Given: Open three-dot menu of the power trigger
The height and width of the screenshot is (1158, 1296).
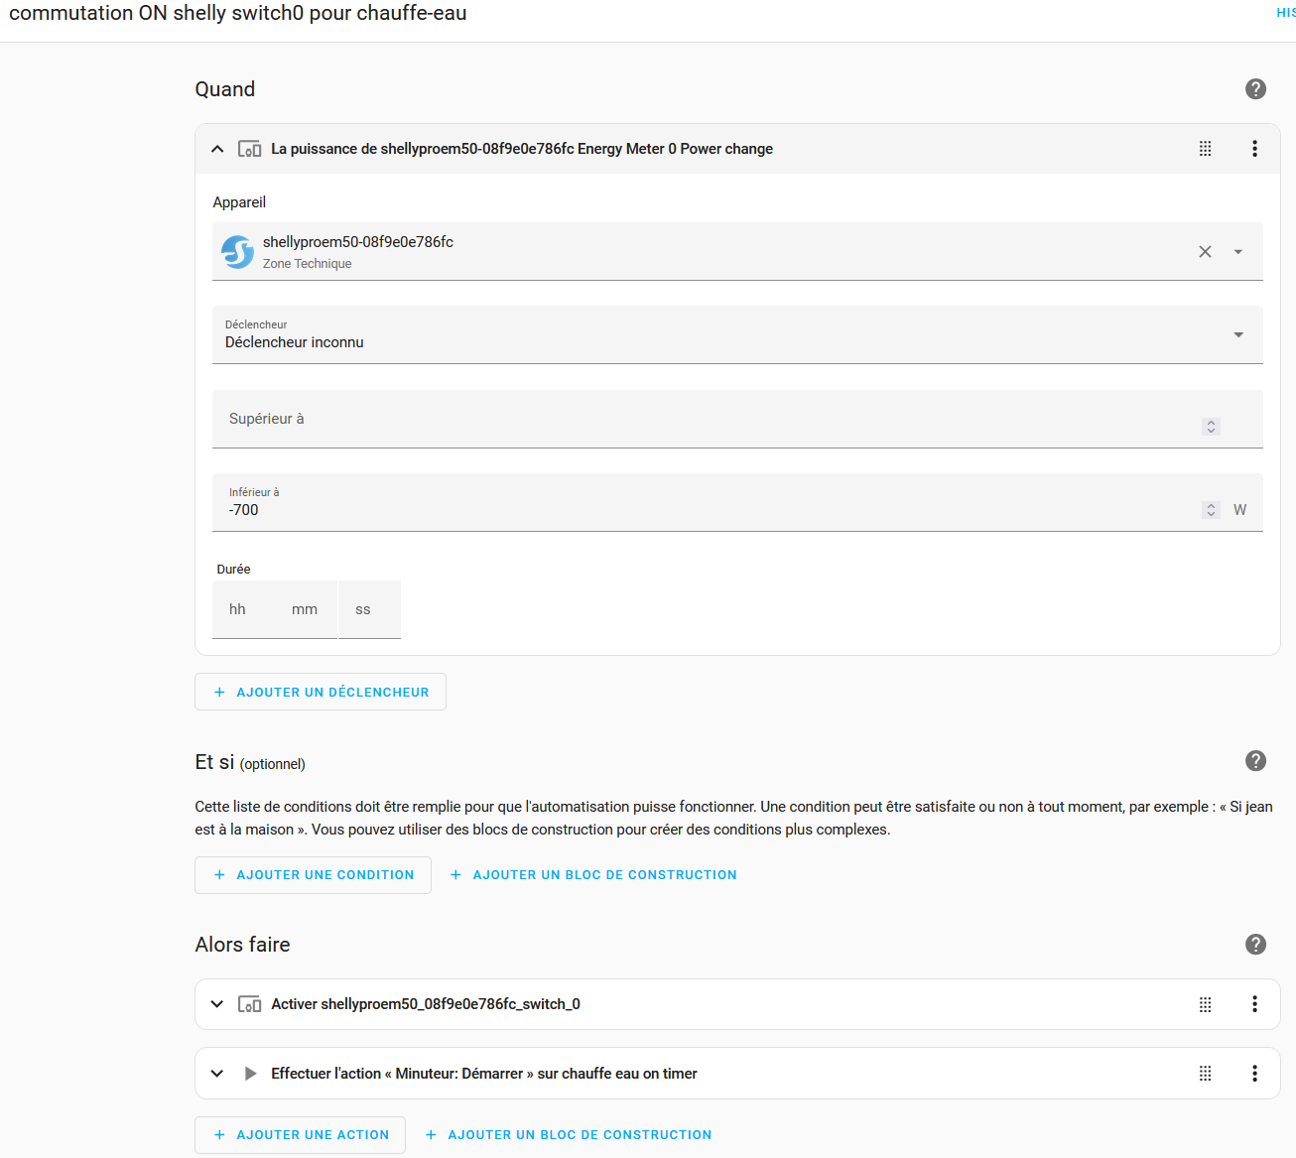Looking at the screenshot, I should click(x=1254, y=149).
